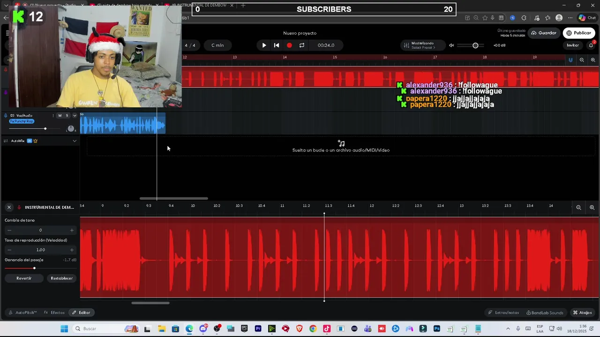Show keyboard shortcuts via Atajos

click(582, 313)
